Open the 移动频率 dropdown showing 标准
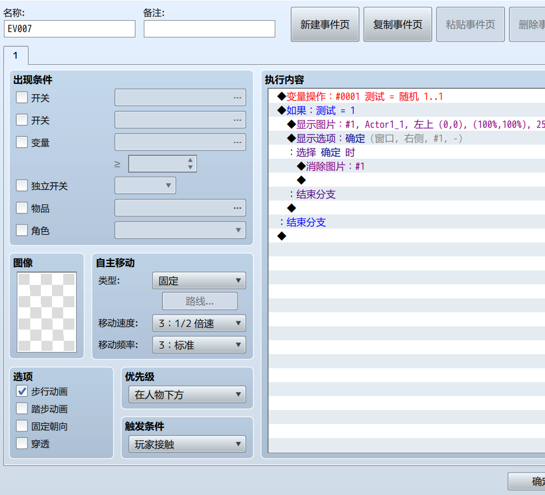545x495 pixels. point(199,345)
